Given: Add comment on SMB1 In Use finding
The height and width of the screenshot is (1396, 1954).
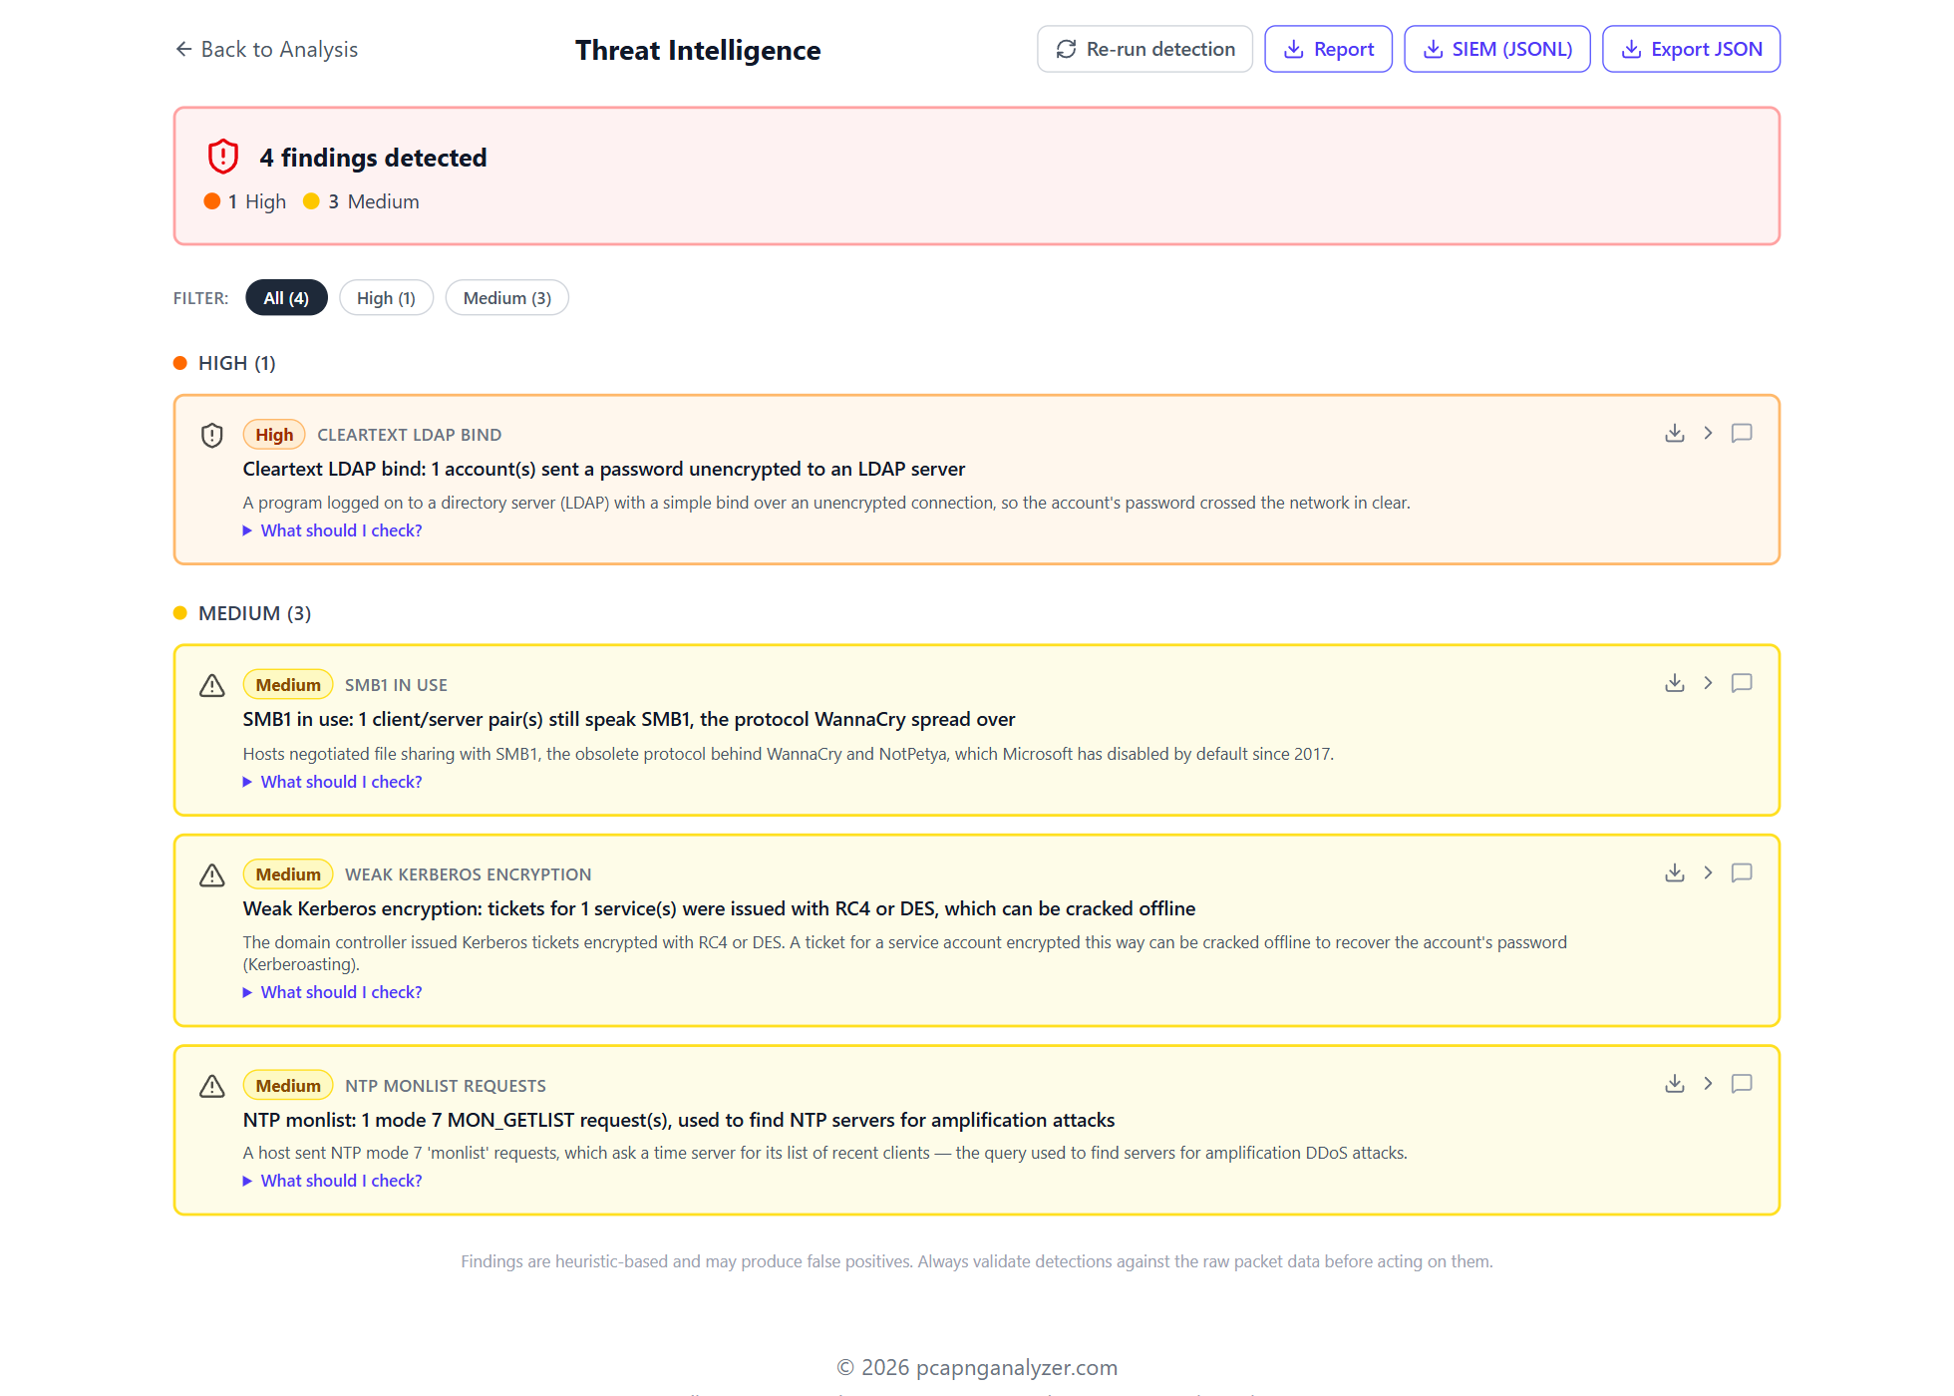Looking at the screenshot, I should click(1742, 683).
